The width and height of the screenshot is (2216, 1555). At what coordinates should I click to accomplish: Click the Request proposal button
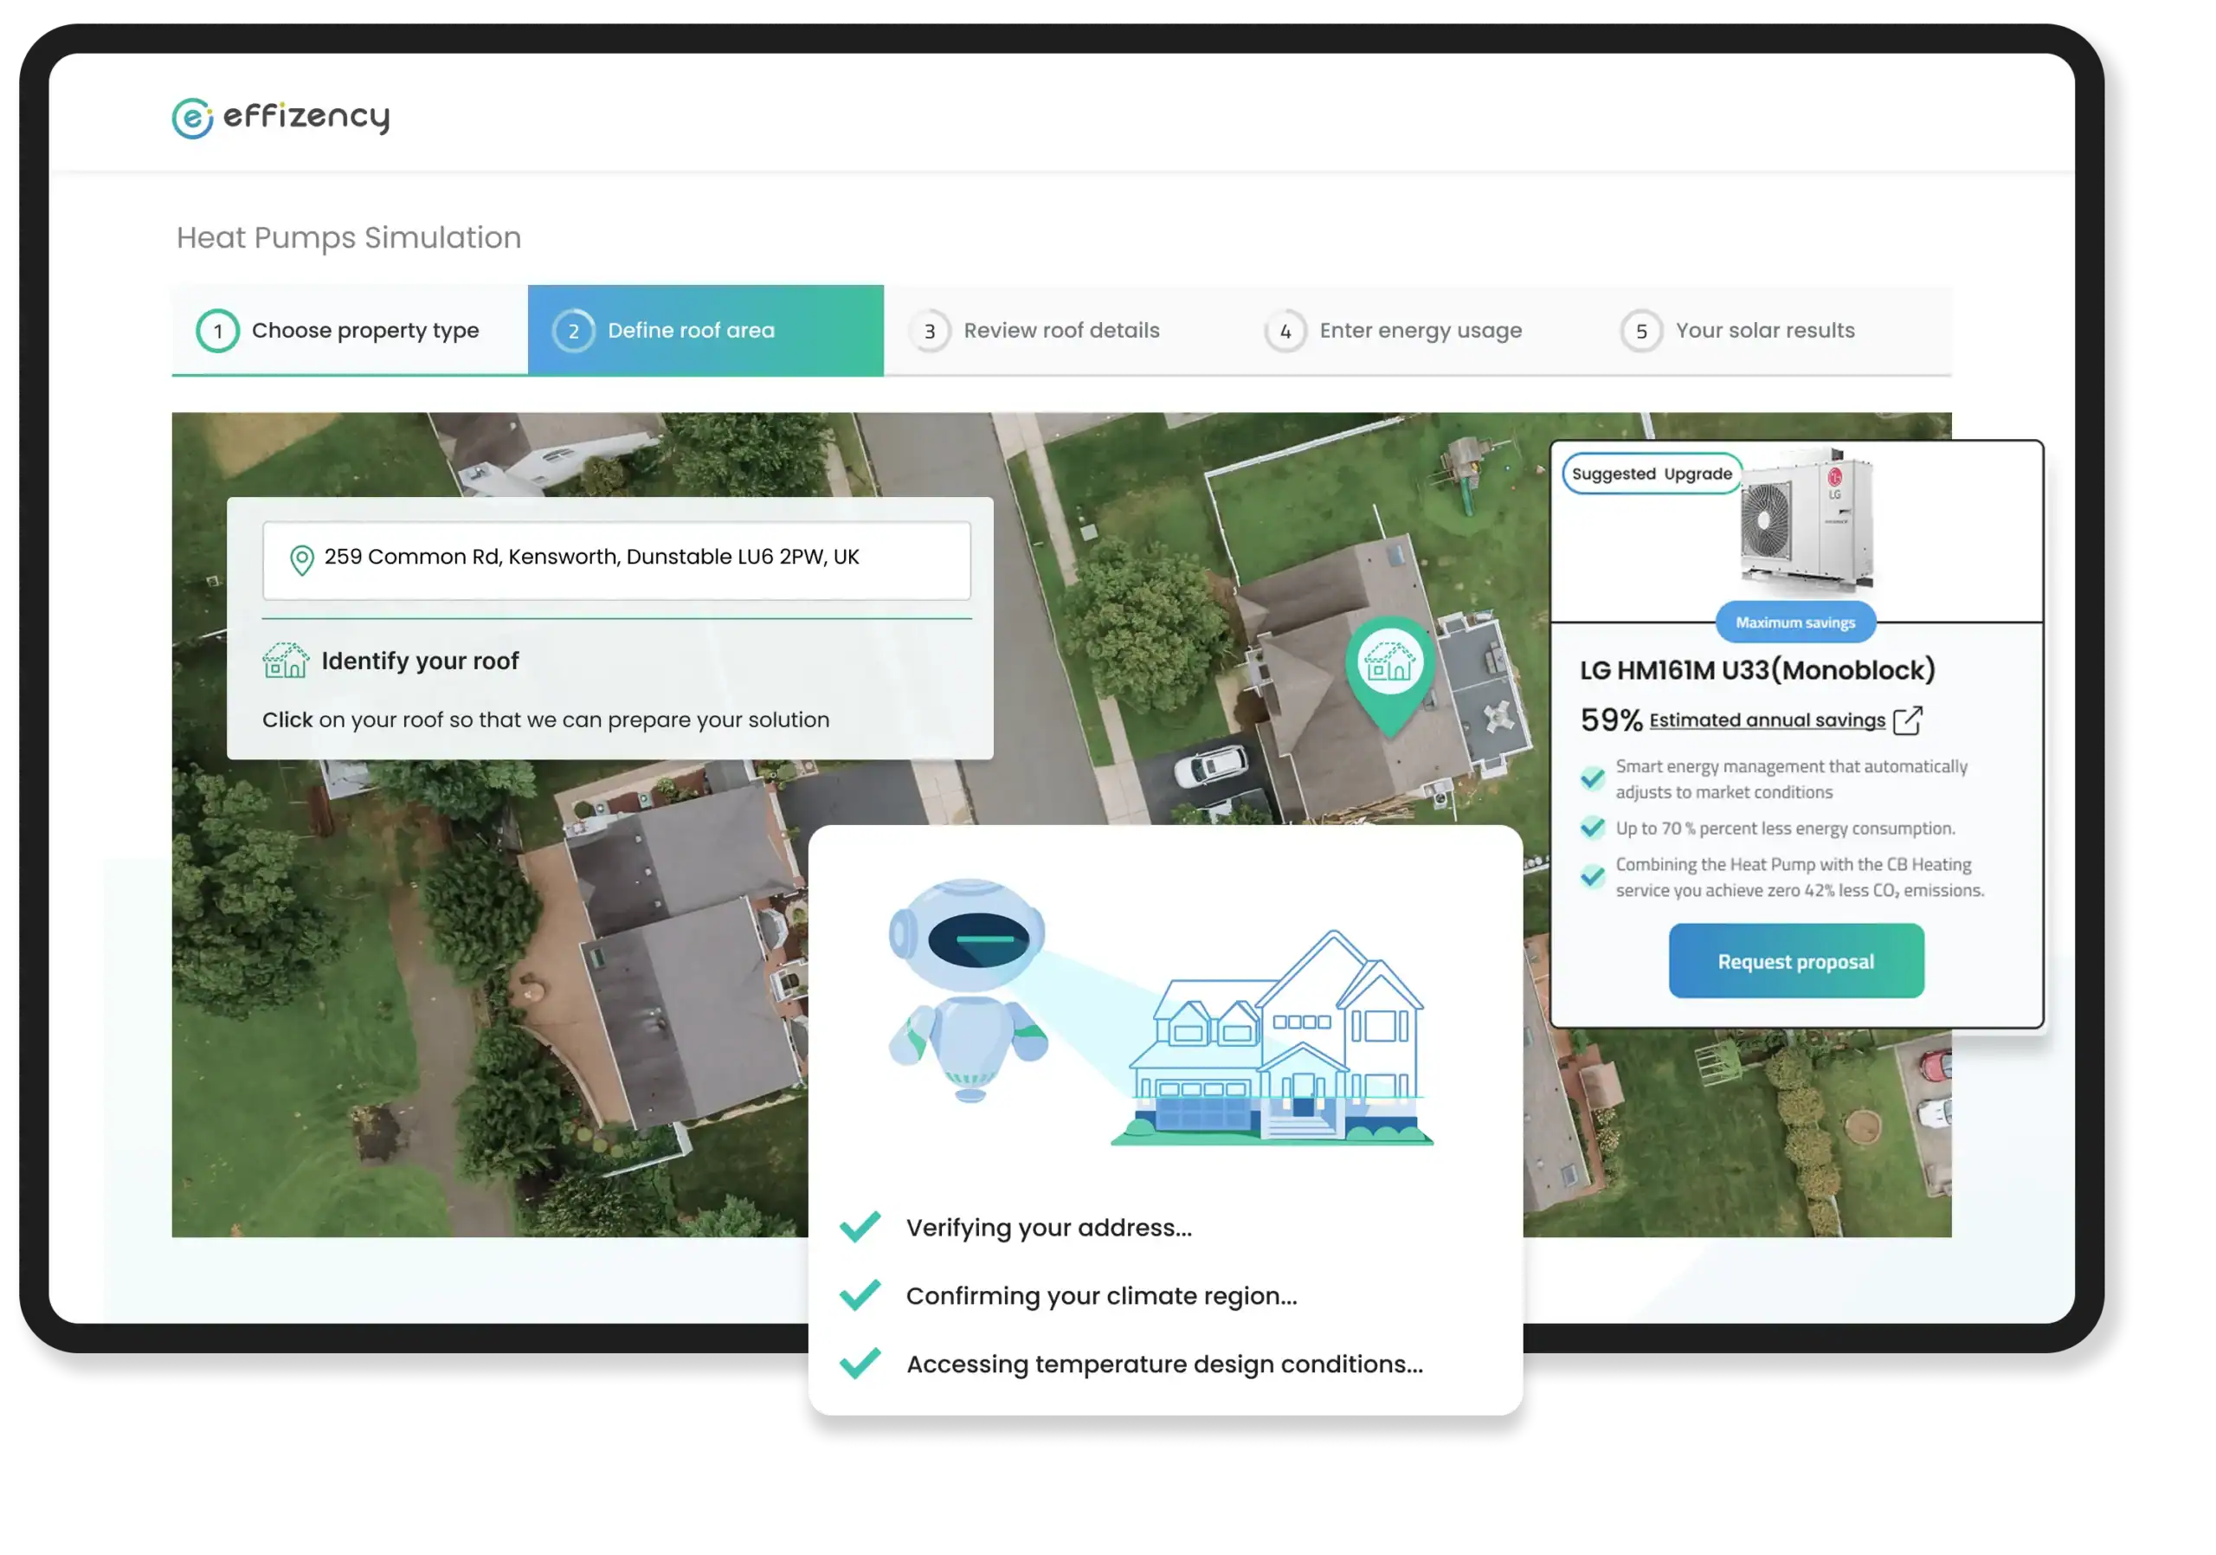[x=1796, y=961]
